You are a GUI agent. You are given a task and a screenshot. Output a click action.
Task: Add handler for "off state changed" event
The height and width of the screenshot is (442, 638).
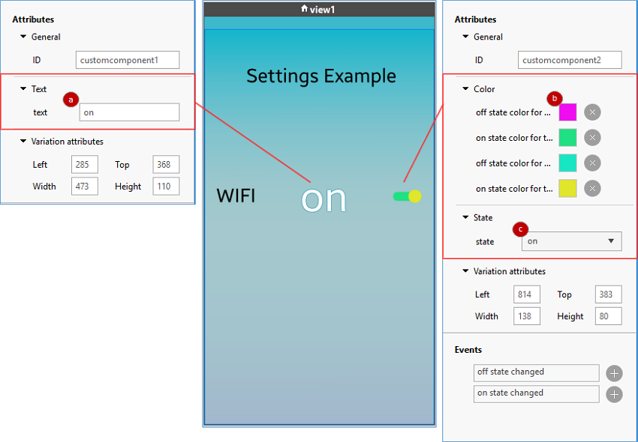coord(614,372)
